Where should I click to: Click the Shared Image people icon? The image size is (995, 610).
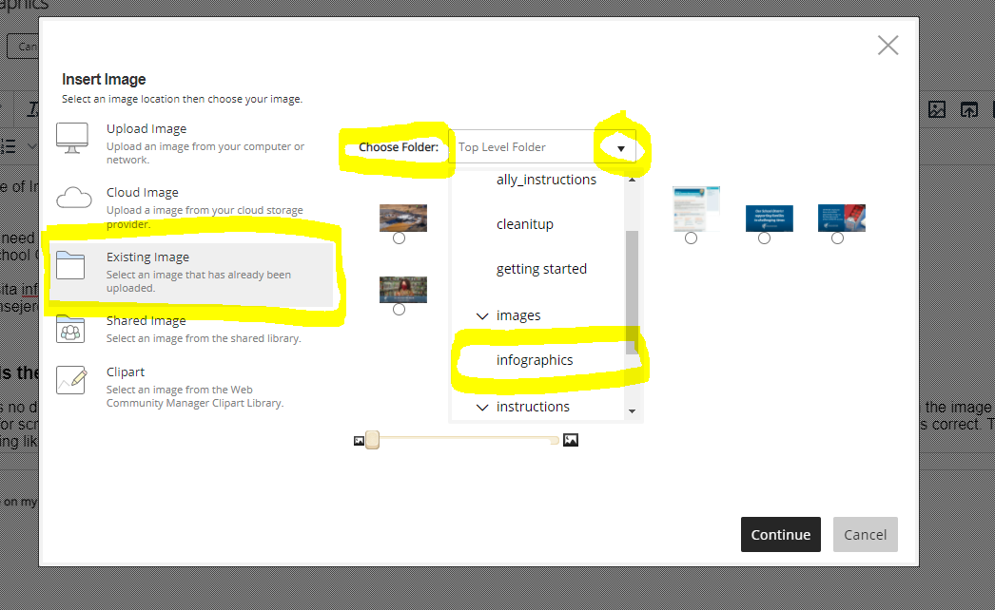pyautogui.click(x=72, y=329)
